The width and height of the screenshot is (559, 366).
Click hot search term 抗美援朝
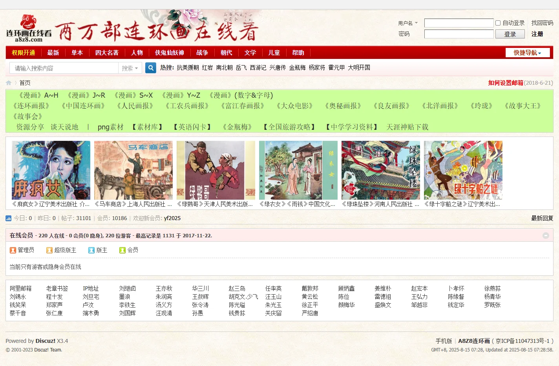coord(188,68)
